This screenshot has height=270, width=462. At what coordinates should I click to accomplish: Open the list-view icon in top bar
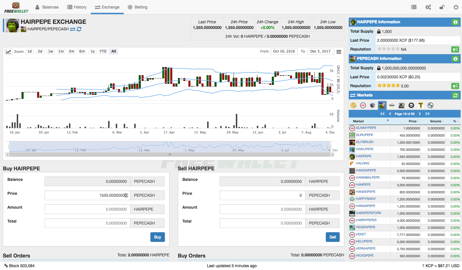[414, 7]
